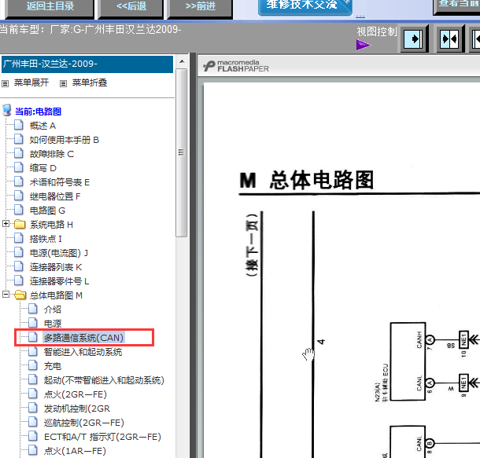Screen dimensions: 480x458
Task: Open the 电源 page under 总体电路图
Action: 53,323
